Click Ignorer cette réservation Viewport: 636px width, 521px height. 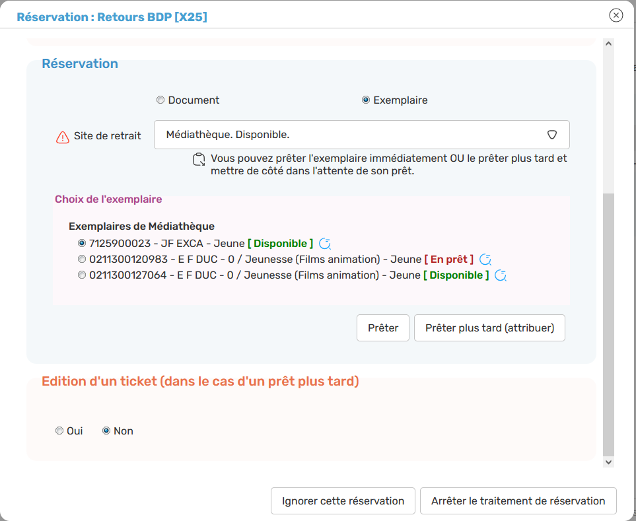coord(343,501)
